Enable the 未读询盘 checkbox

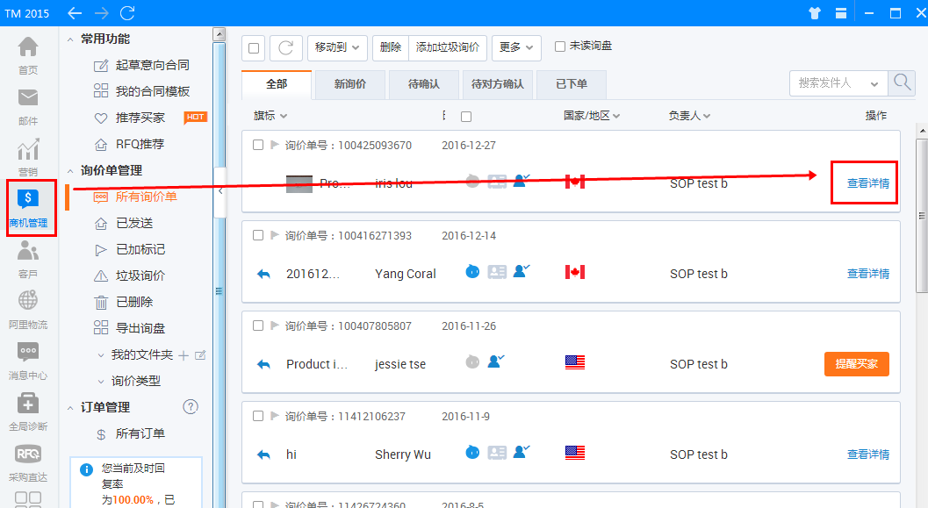click(x=560, y=47)
